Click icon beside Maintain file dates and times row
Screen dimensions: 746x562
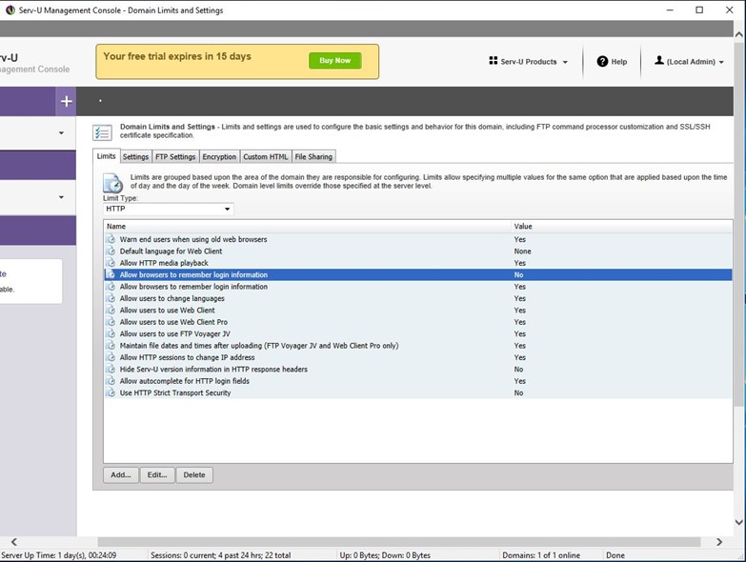coord(111,346)
